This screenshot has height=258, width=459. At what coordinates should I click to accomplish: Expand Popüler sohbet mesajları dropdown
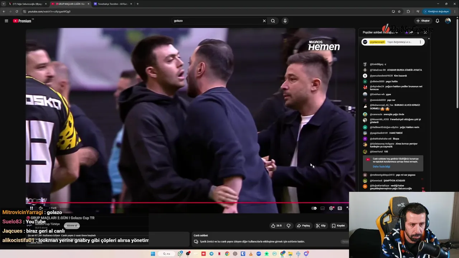click(x=380, y=32)
